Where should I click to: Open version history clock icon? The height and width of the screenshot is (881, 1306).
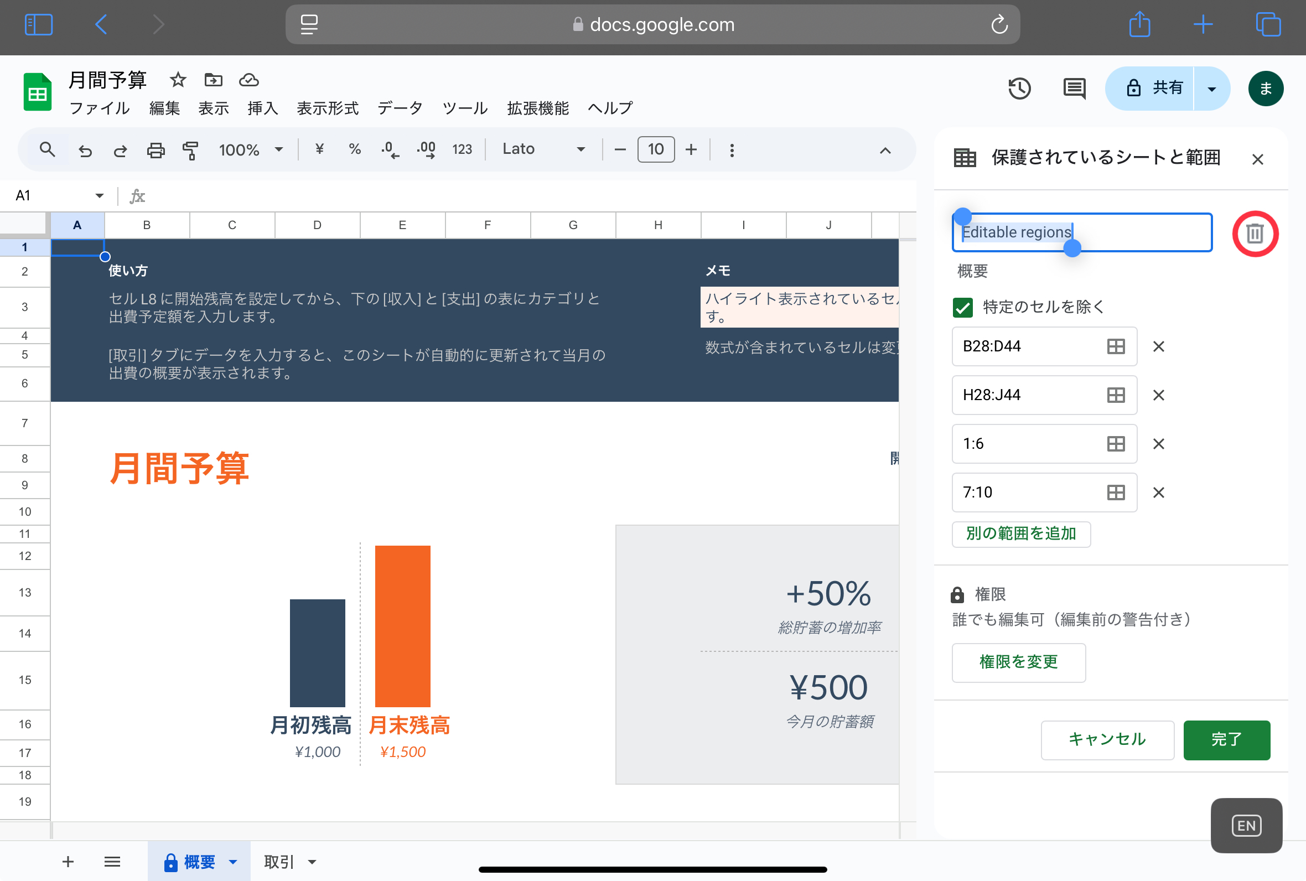[1019, 89]
